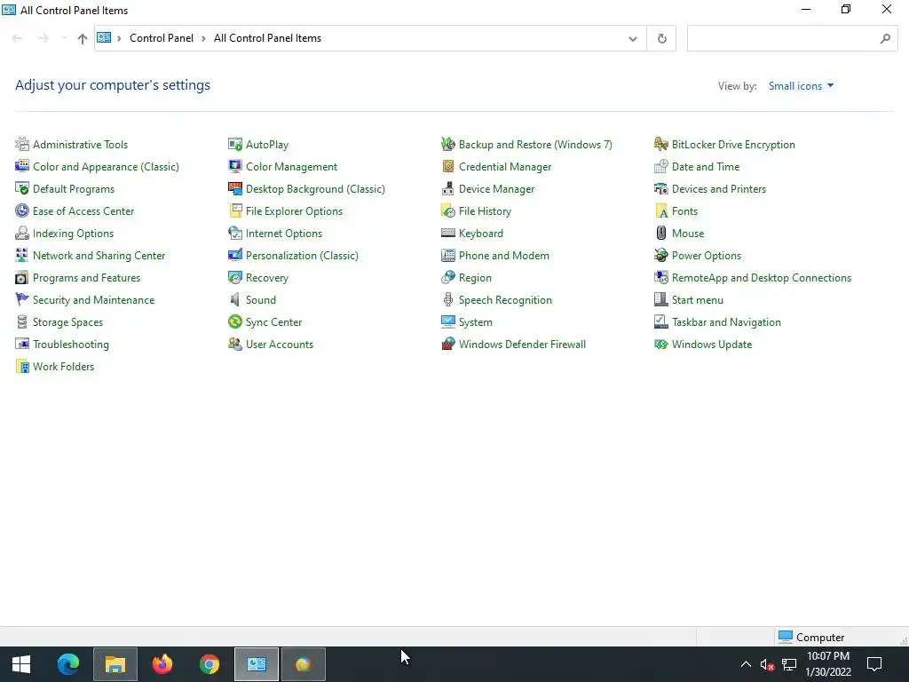Click the Sync Center green icon
The width and height of the screenshot is (909, 682).
click(234, 321)
